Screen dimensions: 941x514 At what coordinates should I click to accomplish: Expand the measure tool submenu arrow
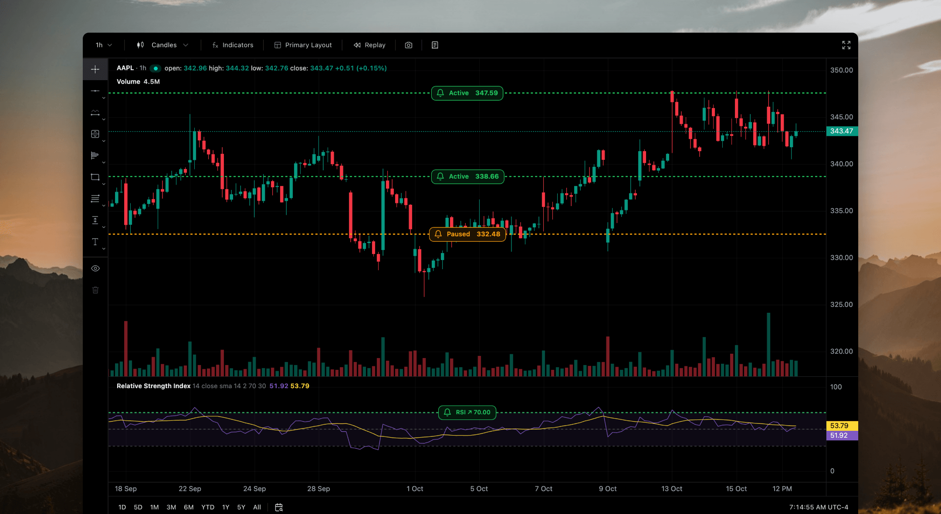click(x=104, y=227)
